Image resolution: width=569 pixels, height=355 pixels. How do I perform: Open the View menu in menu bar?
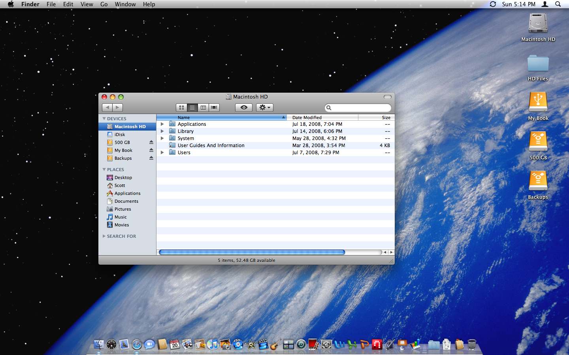click(87, 4)
